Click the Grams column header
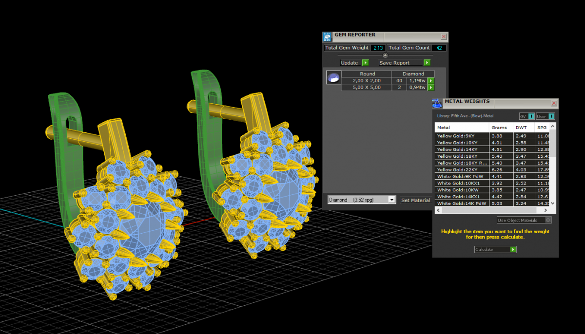The image size is (585, 334). 500,128
